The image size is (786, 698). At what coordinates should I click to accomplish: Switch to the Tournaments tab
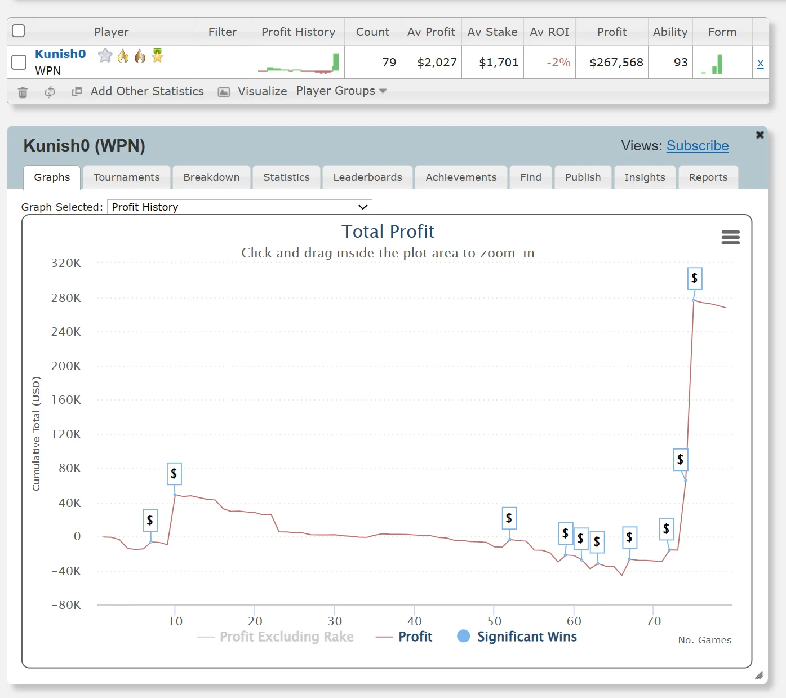tap(127, 177)
